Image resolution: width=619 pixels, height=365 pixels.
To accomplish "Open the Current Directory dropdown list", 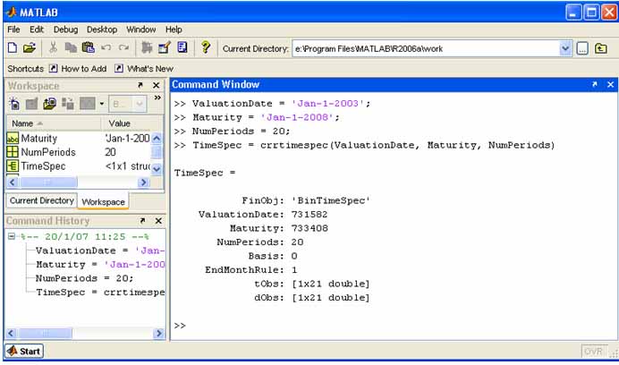I will pos(565,48).
